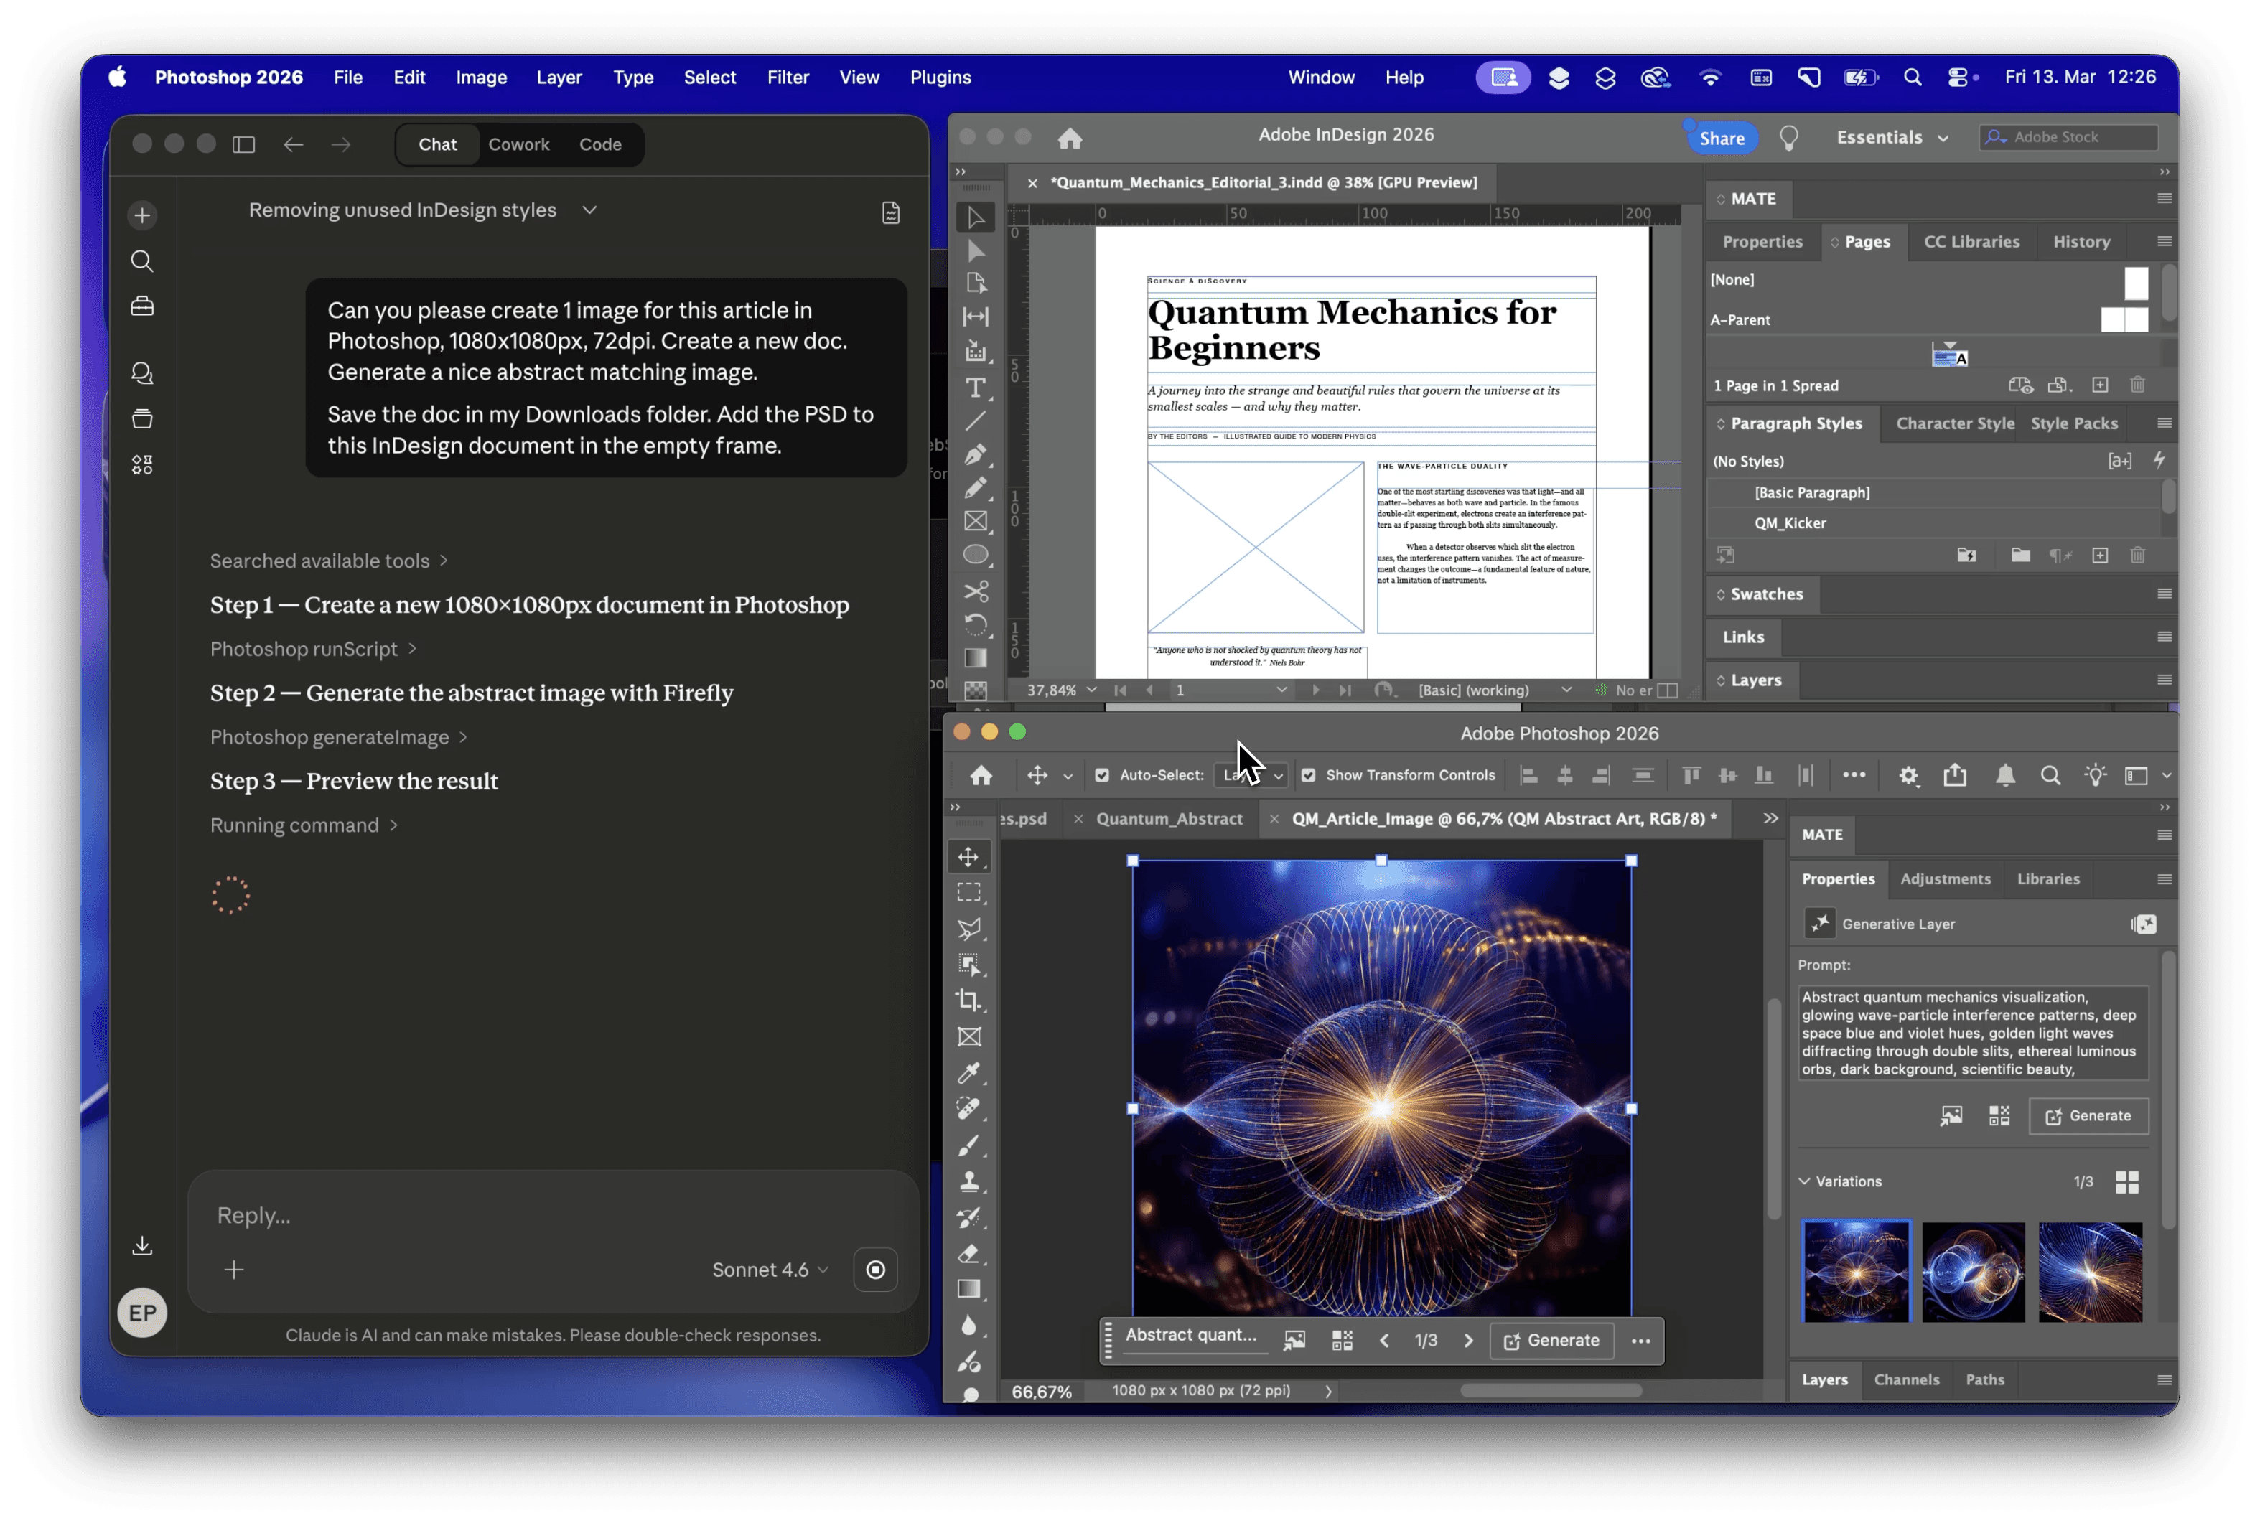The height and width of the screenshot is (1523, 2260).
Task: Open the Apple menu
Action: 116,77
